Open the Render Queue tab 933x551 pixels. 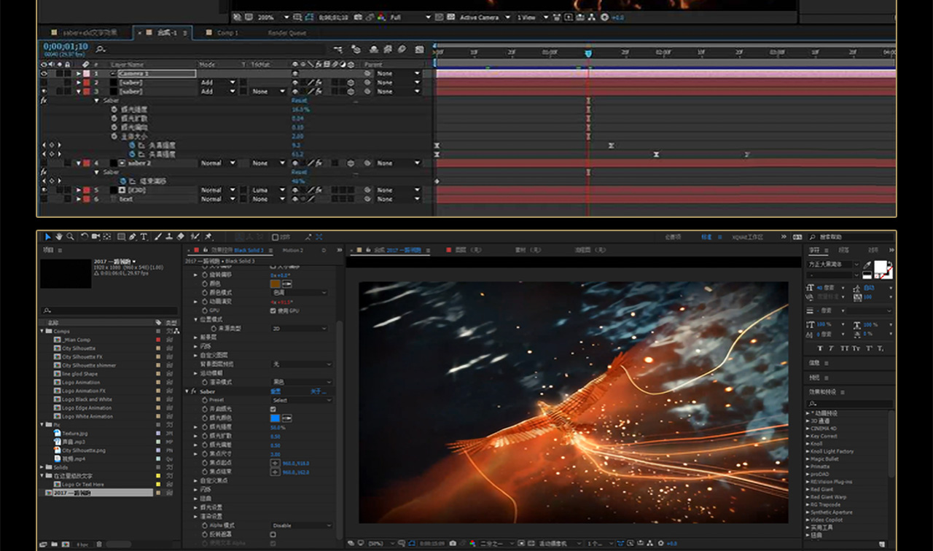click(286, 33)
